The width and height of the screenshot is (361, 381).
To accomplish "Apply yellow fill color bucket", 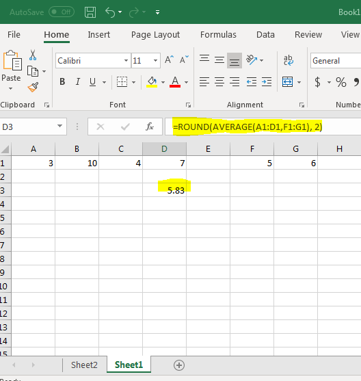I will pos(152,82).
